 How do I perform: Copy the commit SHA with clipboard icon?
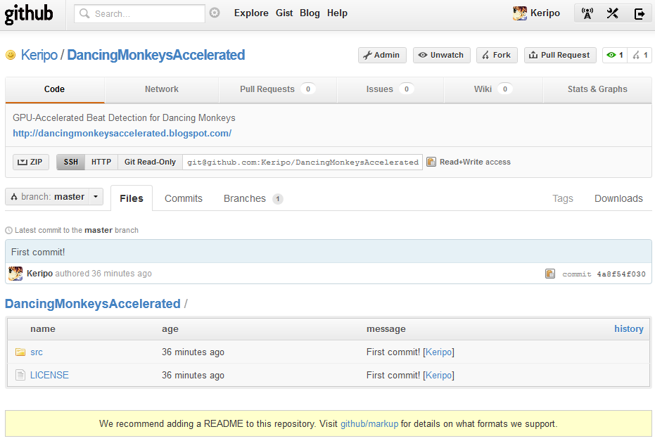[550, 274]
